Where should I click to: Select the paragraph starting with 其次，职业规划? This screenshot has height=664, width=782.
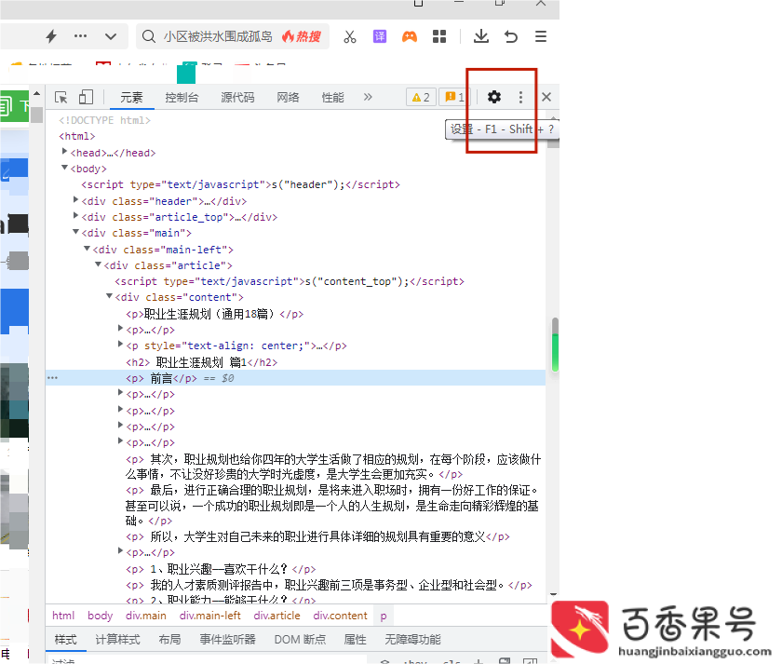(333, 467)
